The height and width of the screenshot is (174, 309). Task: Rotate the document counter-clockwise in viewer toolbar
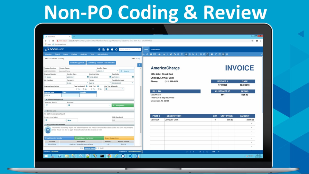[x=171, y=54]
